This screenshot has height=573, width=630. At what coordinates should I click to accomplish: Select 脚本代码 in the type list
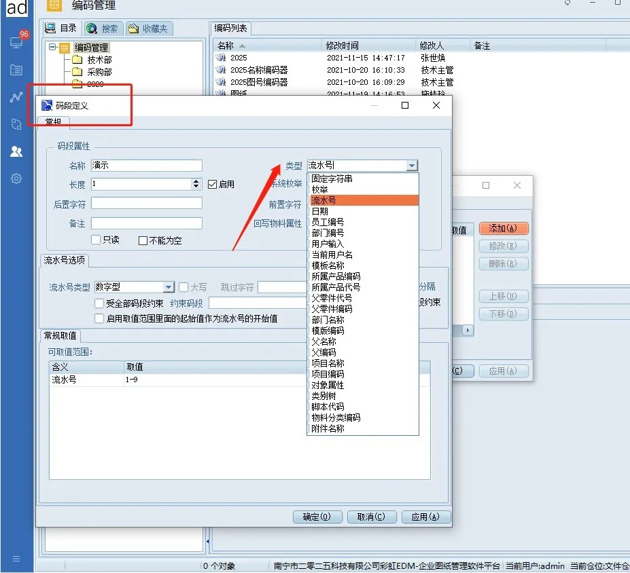363,407
